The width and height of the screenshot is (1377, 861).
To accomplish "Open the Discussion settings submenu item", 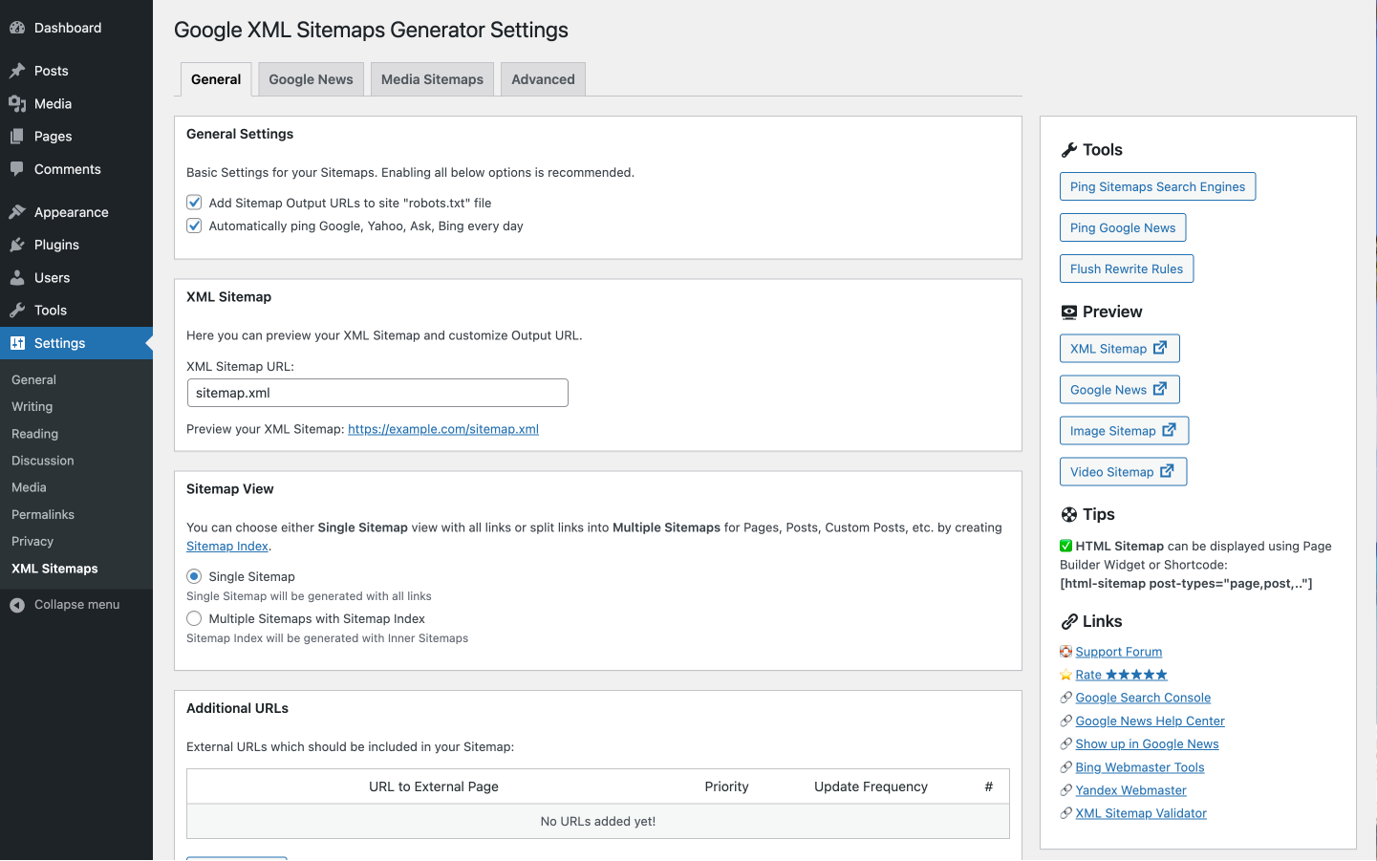I will tap(43, 461).
